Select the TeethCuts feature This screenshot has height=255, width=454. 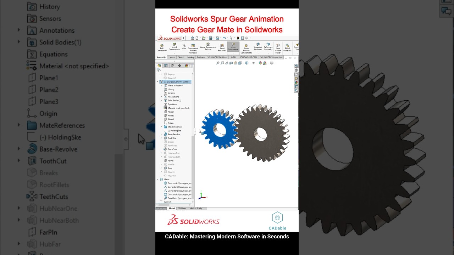coord(170,149)
